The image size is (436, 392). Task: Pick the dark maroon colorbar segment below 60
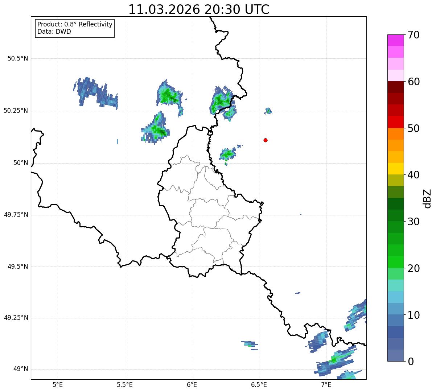click(x=396, y=87)
